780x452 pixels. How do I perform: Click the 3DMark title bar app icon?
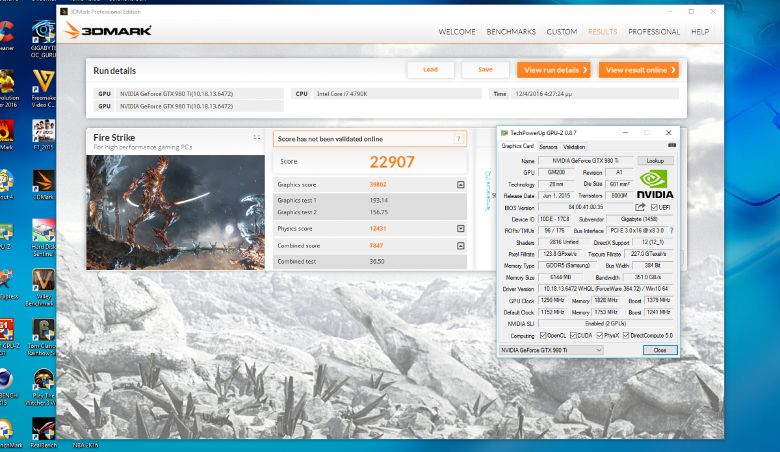pos(64,12)
